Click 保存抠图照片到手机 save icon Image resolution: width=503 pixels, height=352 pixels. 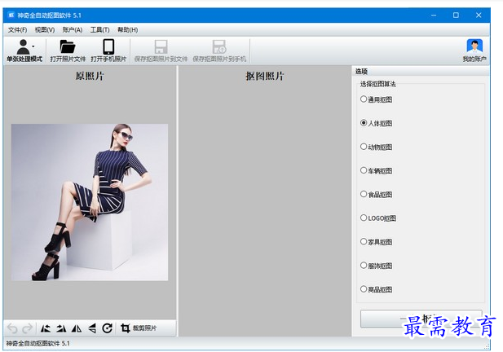(219, 46)
